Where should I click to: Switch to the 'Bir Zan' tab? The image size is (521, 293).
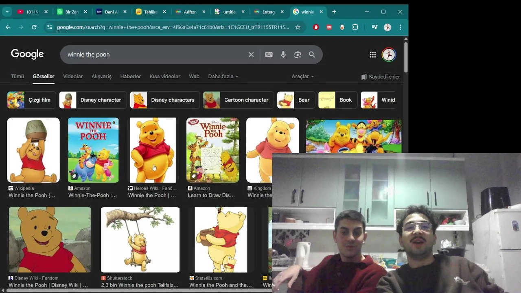[72, 12]
